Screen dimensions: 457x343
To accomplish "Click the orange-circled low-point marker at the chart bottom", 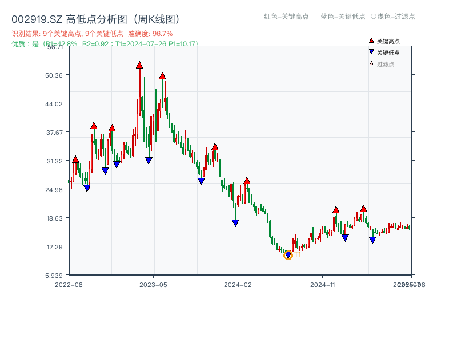I will click(287, 256).
